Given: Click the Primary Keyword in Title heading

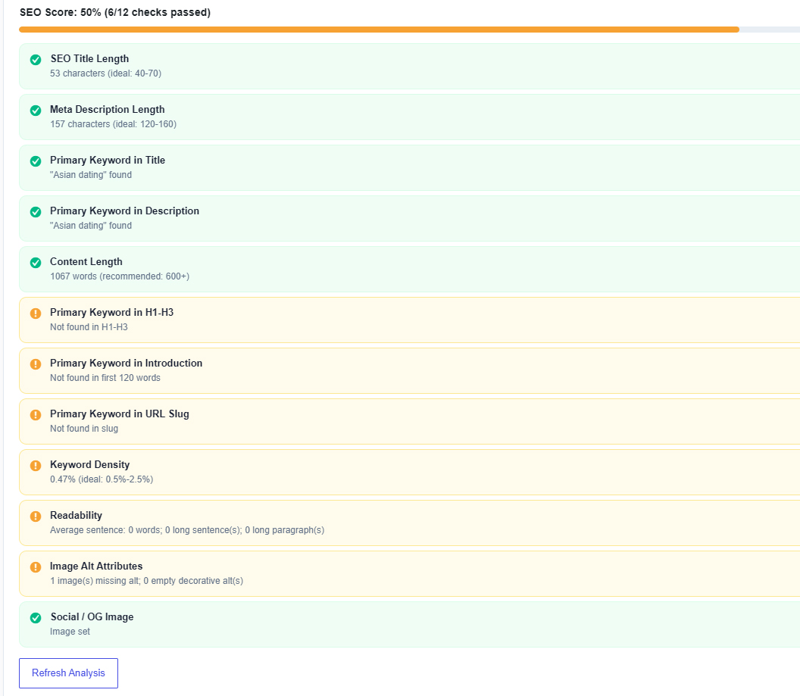Looking at the screenshot, I should 108,160.
